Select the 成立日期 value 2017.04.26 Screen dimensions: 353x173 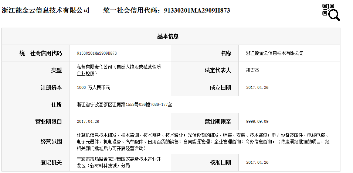(x=257, y=87)
